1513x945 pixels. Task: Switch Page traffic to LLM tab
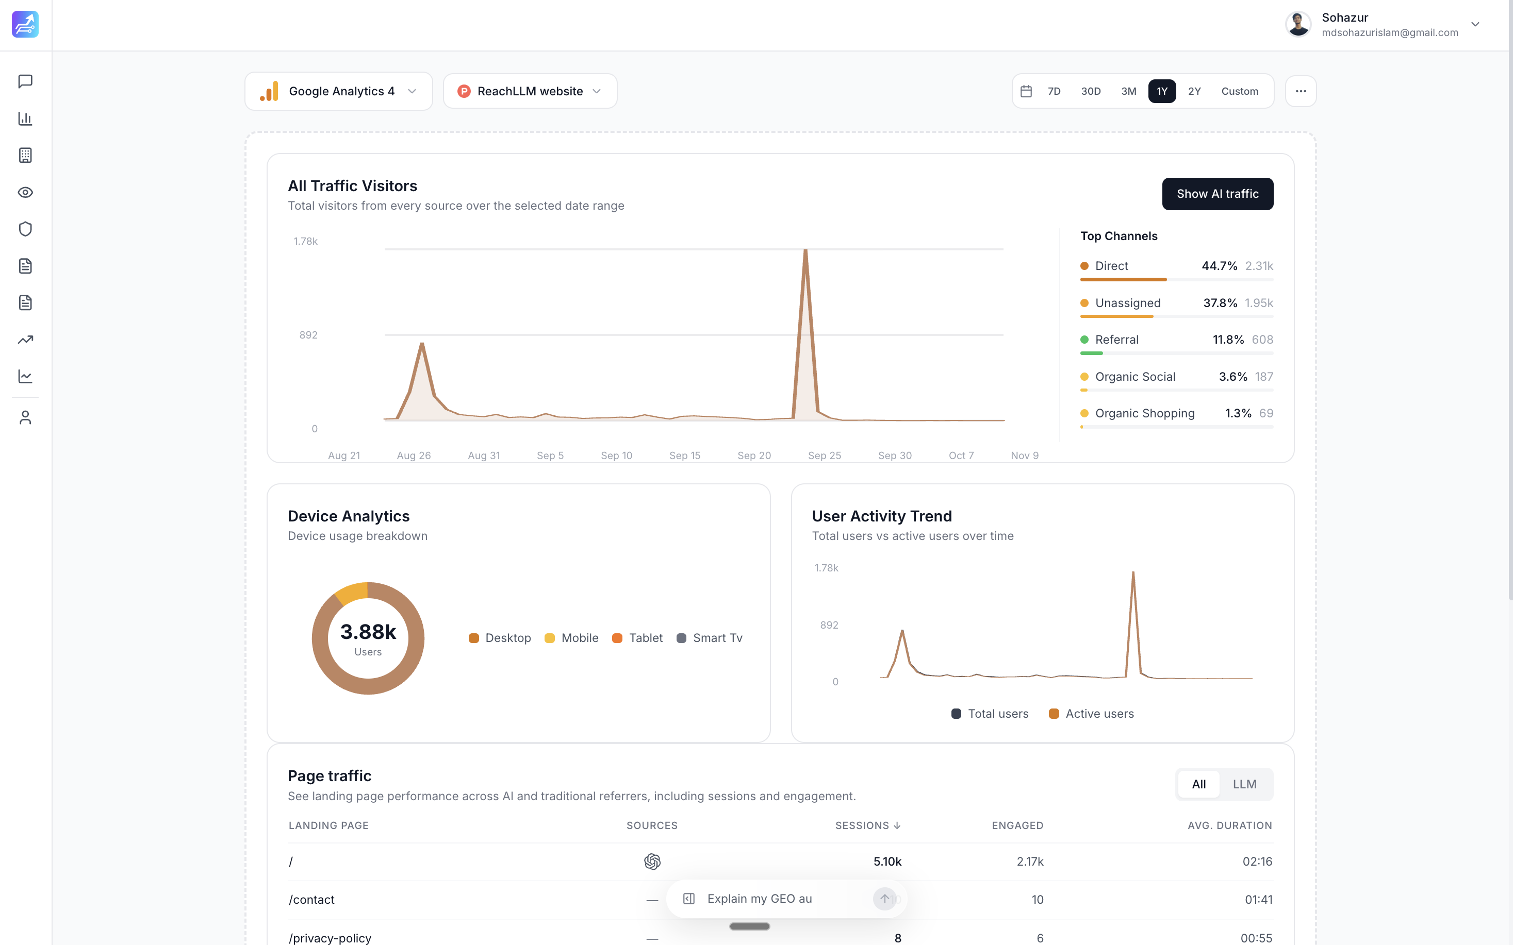coord(1244,784)
